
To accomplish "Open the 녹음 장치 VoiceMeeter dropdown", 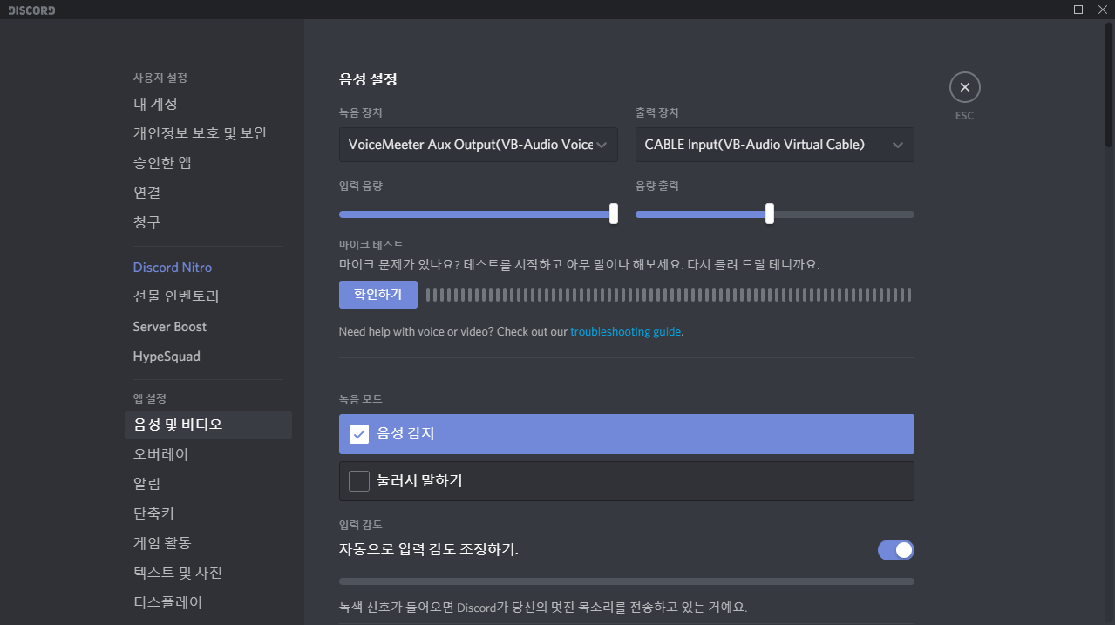I will pos(479,145).
